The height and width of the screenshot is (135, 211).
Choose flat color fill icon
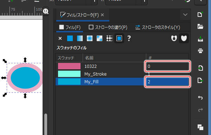[70, 38]
